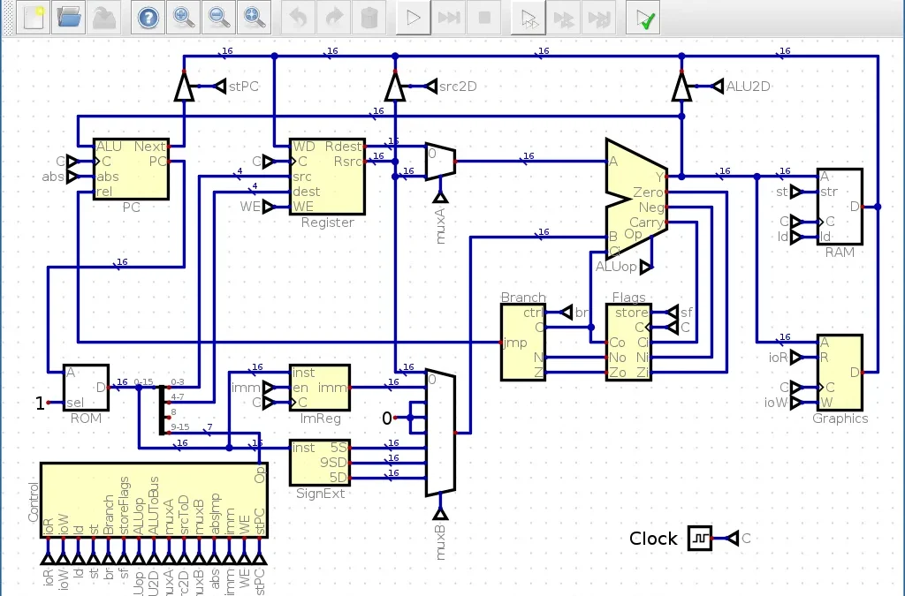Start the simulation with play button

(x=414, y=17)
